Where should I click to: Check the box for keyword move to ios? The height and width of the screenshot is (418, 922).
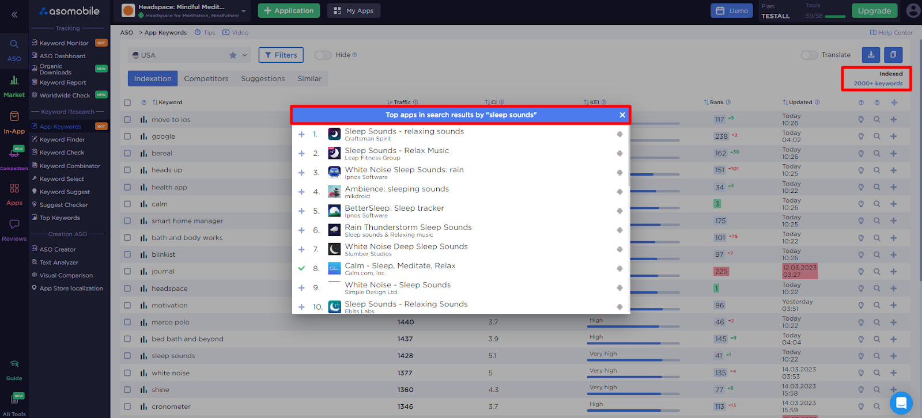coord(127,120)
